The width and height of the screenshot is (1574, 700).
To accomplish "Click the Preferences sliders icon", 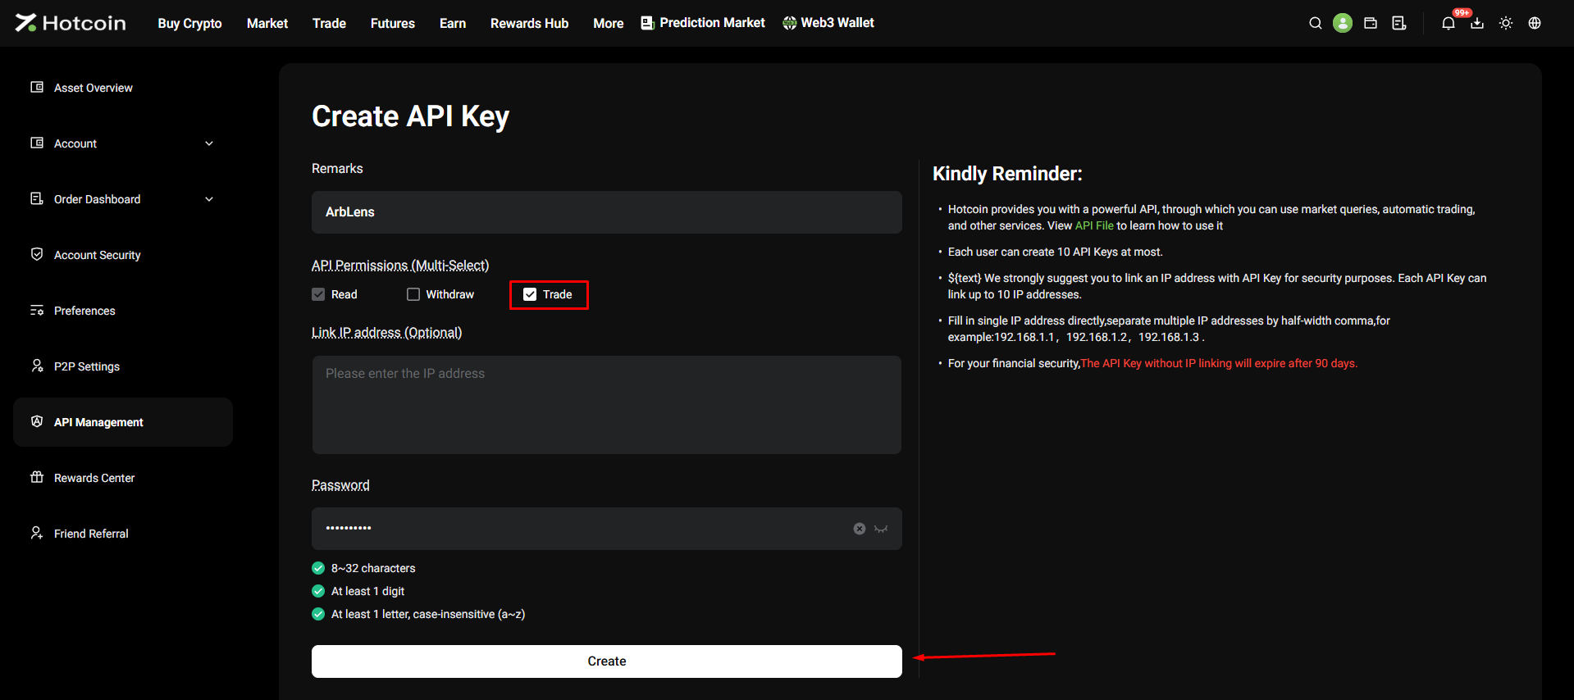I will point(37,310).
